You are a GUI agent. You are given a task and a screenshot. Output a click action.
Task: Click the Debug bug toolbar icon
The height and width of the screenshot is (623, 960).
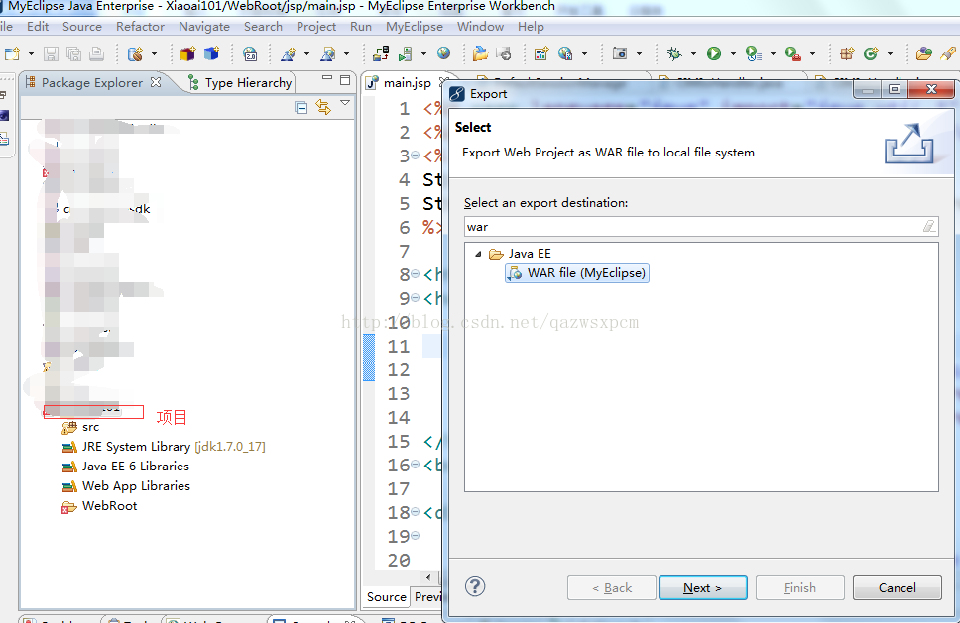[674, 53]
